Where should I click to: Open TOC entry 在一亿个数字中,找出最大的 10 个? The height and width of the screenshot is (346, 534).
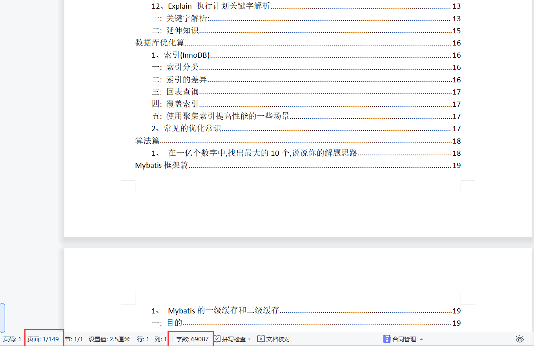click(306, 153)
